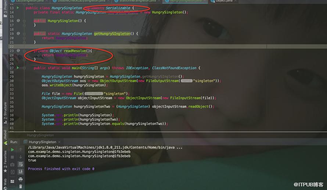Click the 'Serializable' interface name on line 13
Image resolution: width=327 pixels, height=190 pixels.
click(x=118, y=8)
